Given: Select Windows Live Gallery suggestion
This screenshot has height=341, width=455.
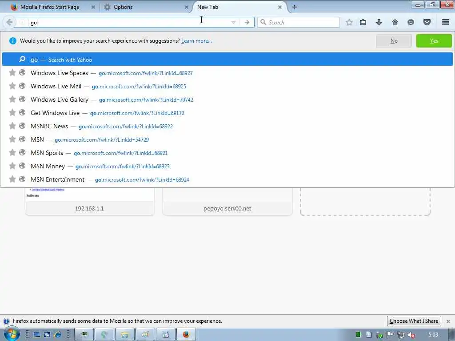Looking at the screenshot, I should (227, 100).
